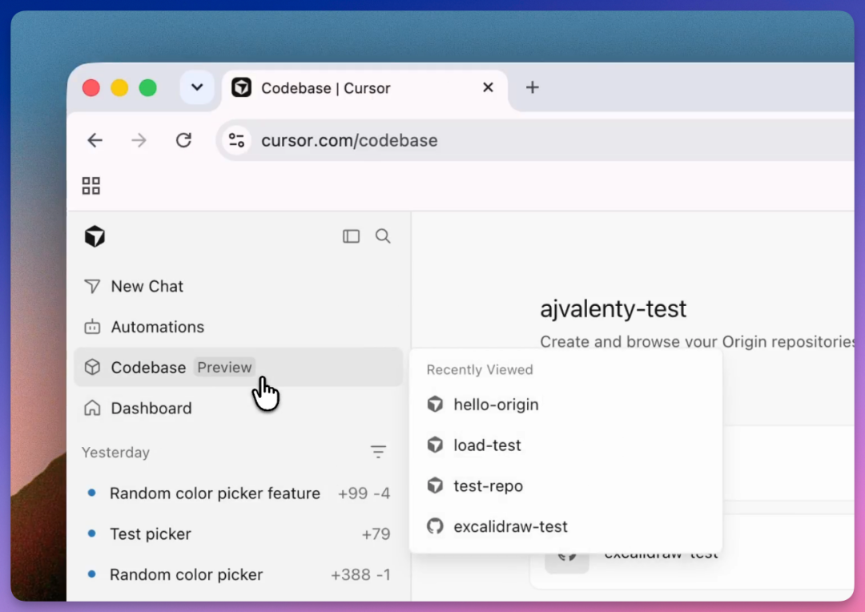This screenshot has width=865, height=612.
Task: Open load-test from Recently Viewed
Action: tap(566, 445)
